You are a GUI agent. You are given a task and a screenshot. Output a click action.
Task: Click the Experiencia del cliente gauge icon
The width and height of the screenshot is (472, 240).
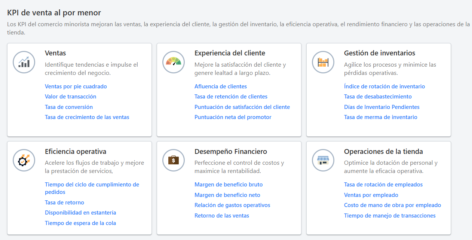(173, 62)
